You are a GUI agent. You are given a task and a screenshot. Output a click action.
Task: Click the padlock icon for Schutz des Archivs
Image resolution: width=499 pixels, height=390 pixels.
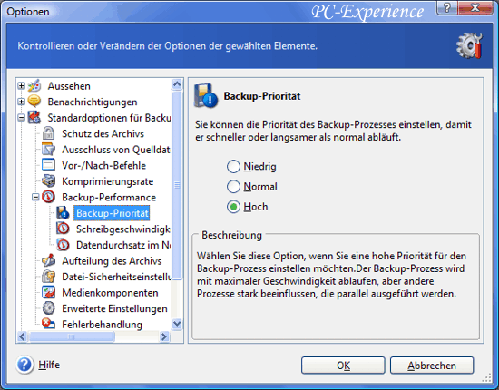pyautogui.click(x=48, y=133)
